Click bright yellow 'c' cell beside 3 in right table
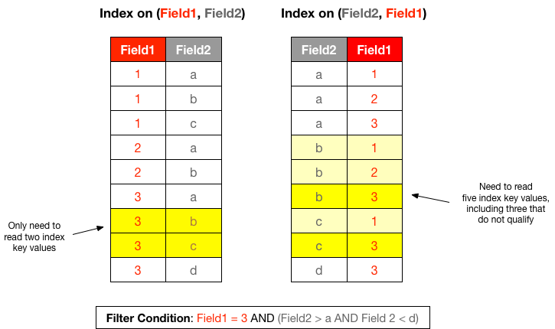The height and width of the screenshot is (329, 555). click(x=319, y=246)
